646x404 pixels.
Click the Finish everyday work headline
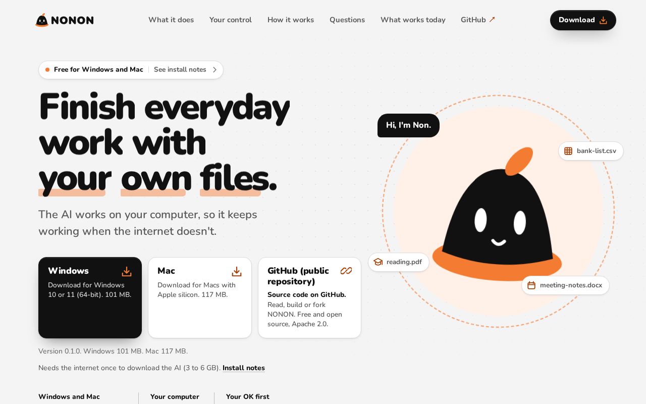click(164, 143)
